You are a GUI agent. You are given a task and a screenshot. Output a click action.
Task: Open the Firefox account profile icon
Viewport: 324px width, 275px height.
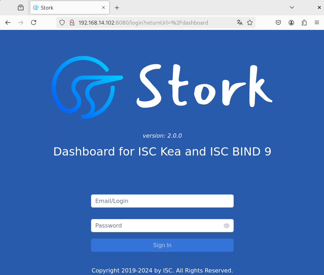[x=291, y=22]
